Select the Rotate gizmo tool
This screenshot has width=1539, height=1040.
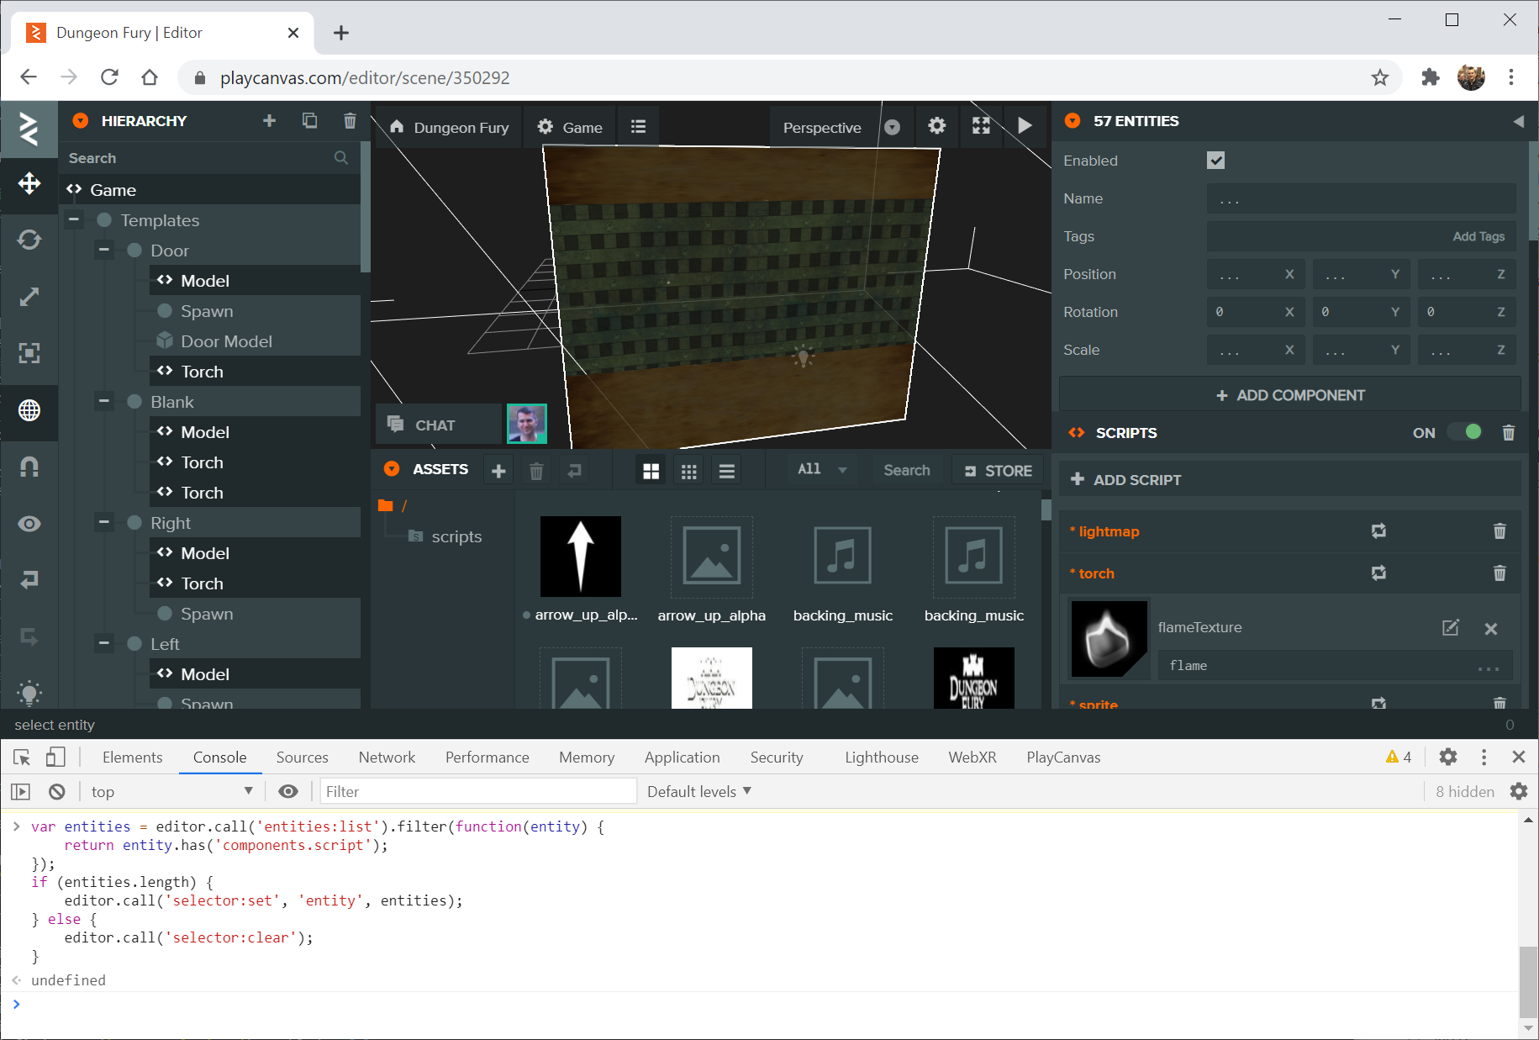(x=29, y=240)
